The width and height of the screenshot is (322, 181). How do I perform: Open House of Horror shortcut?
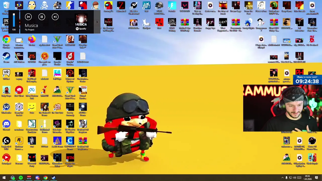click(312, 143)
